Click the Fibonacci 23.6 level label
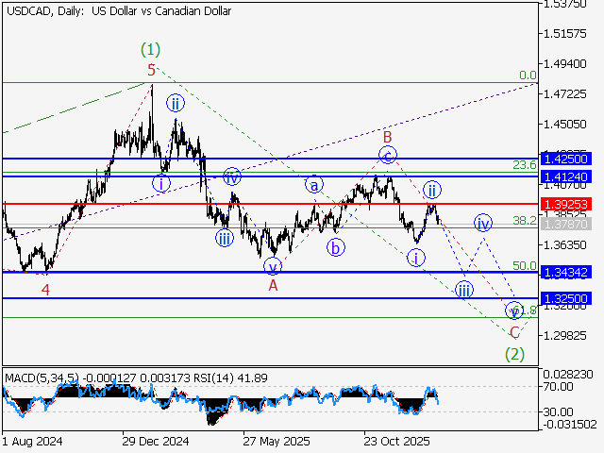This screenshot has height=453, width=604. [x=525, y=165]
